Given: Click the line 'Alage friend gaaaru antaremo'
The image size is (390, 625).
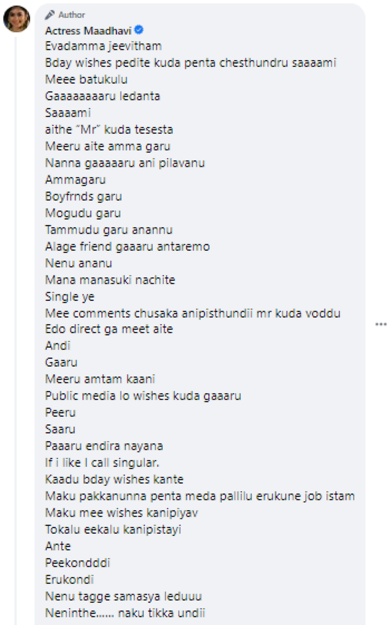Looking at the screenshot, I should [x=127, y=247].
